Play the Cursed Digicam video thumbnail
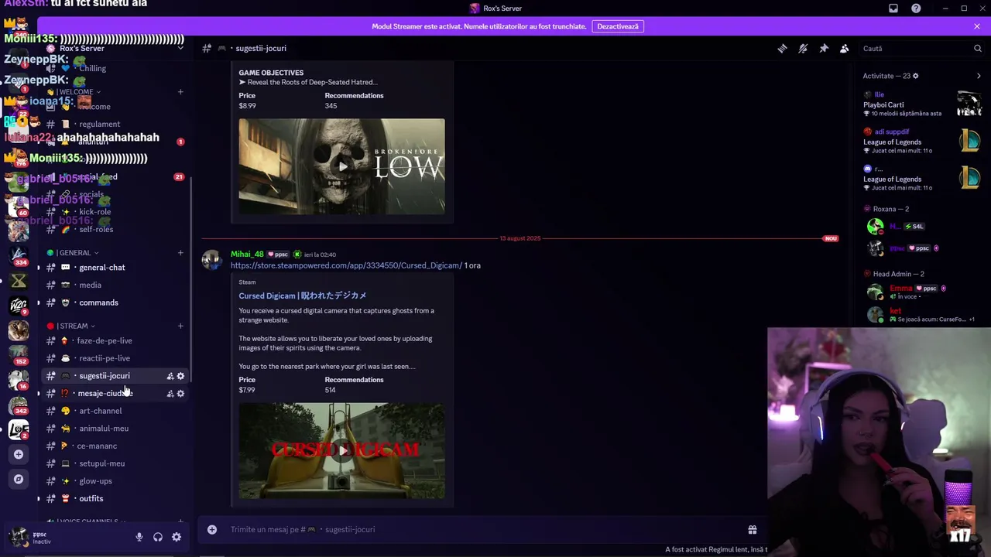 [x=341, y=451]
